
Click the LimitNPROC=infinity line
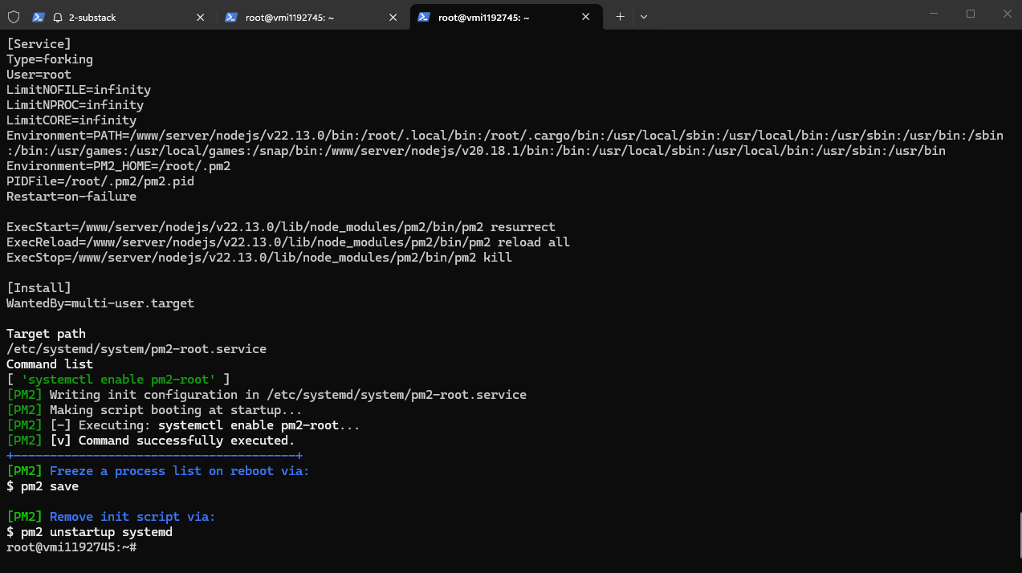75,105
